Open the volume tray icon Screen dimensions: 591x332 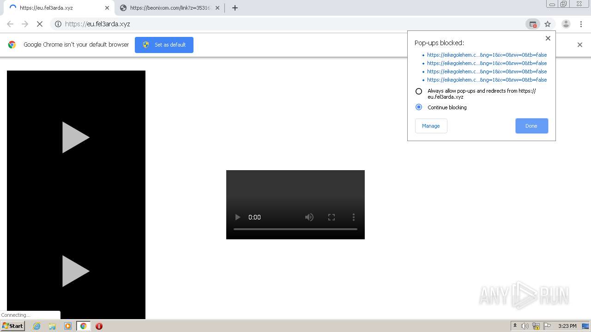point(525,326)
